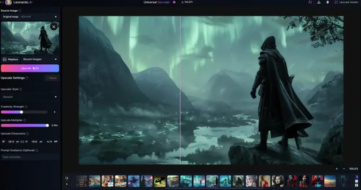
Task: Show the Prompt Guidance info icon
Action: (37, 150)
